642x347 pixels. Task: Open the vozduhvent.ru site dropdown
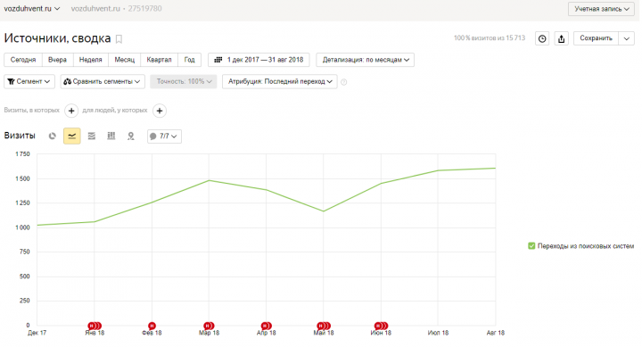tap(32, 9)
